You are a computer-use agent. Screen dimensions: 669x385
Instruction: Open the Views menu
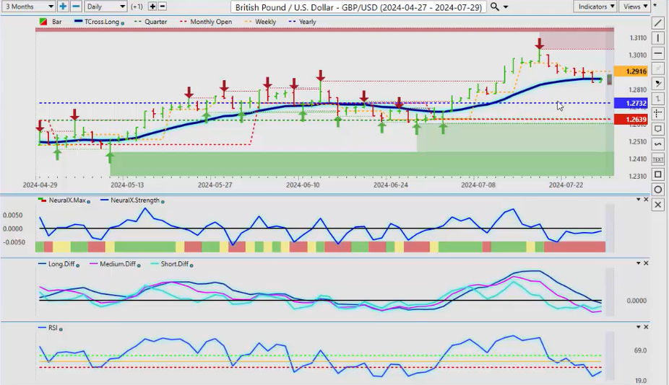(634, 6)
